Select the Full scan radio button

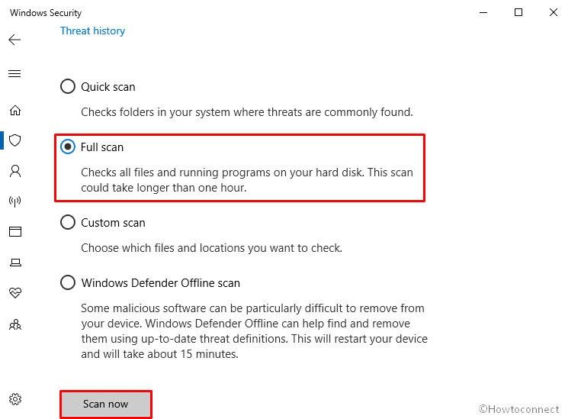click(x=67, y=147)
